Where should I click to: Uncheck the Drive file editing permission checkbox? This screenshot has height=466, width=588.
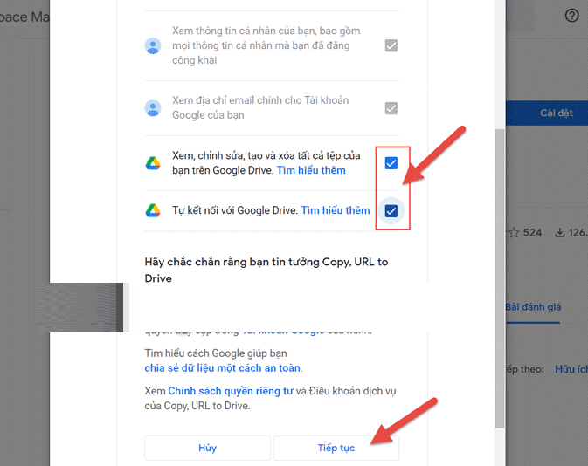pyautogui.click(x=391, y=163)
